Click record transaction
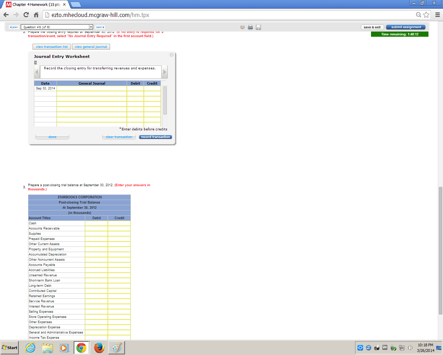This screenshot has height=355, width=443. 155,137
